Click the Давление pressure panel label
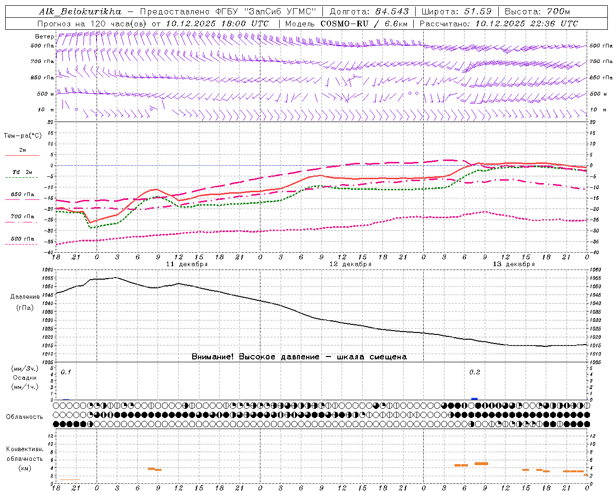This screenshot has width=615, height=492. pos(25,297)
